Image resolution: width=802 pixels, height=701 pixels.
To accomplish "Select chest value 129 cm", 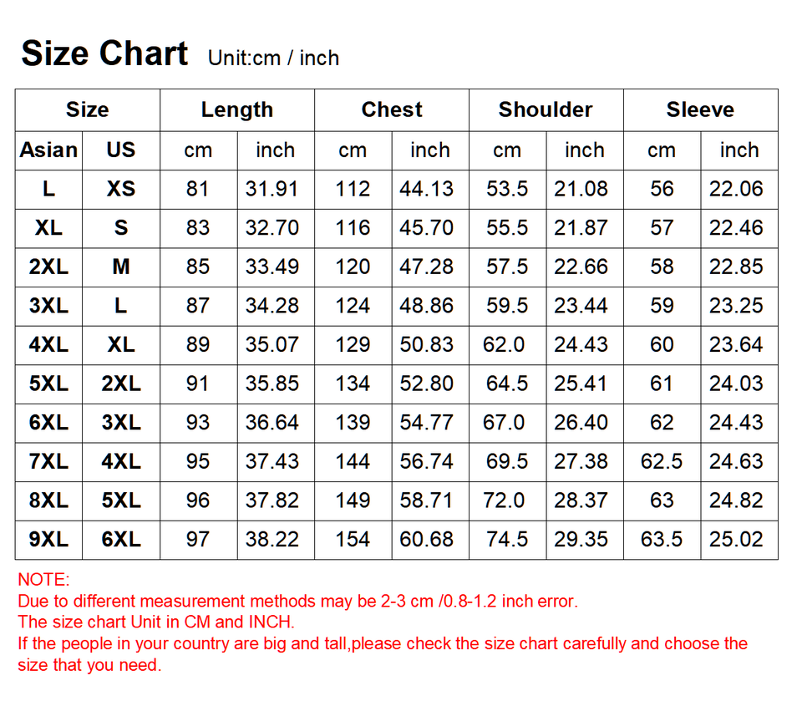I will click(353, 344).
